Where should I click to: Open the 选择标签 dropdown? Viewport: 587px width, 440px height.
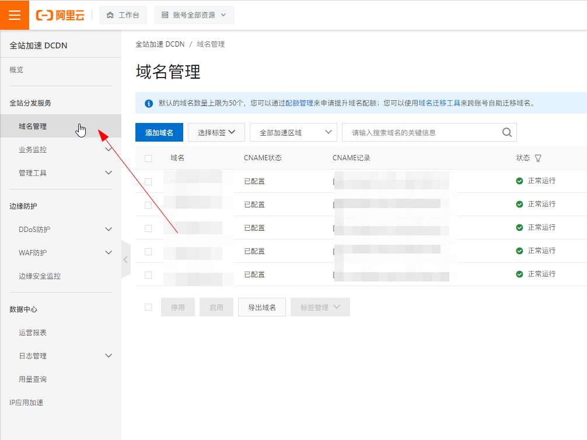(216, 132)
